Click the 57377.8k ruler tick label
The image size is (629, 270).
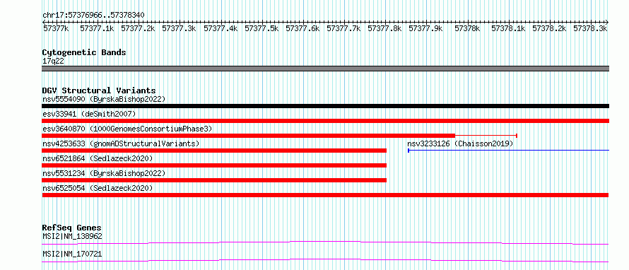point(384,28)
